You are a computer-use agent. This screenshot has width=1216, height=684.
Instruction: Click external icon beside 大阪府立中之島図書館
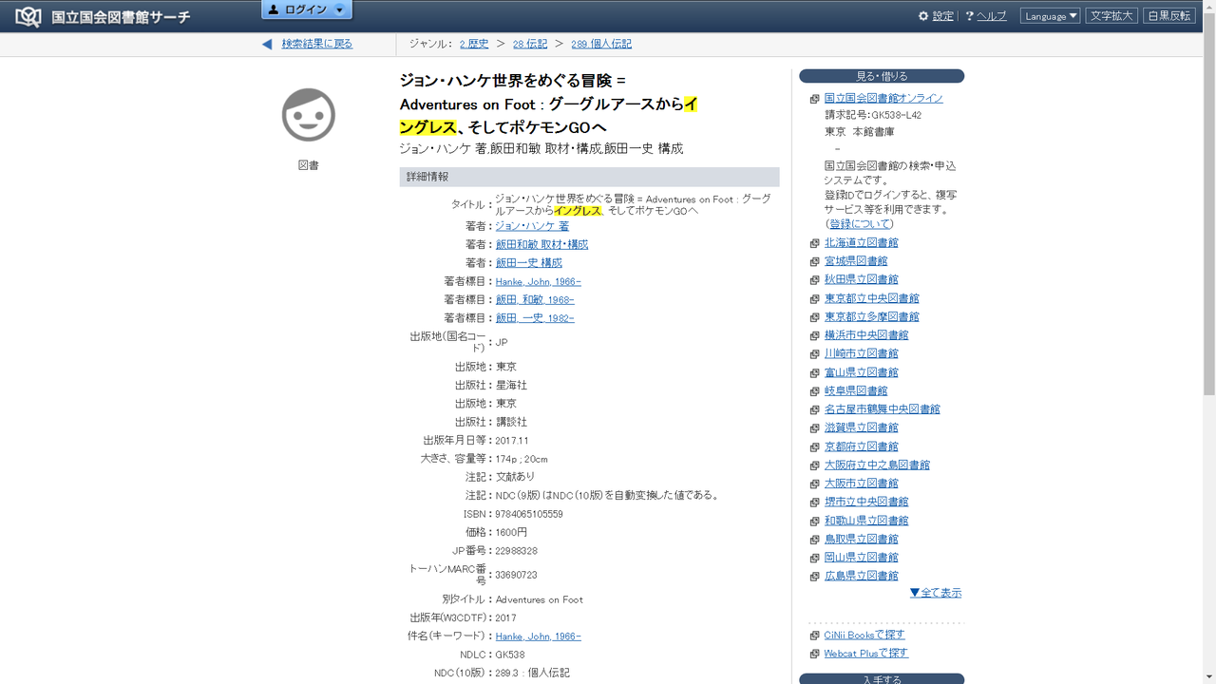pos(814,465)
